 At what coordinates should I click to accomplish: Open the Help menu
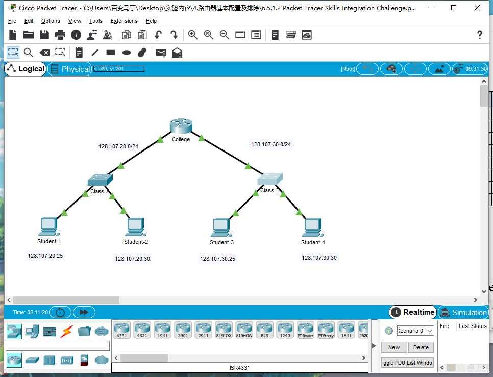[x=151, y=21]
